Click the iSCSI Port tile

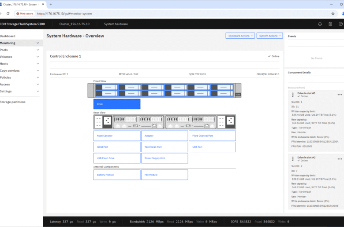click(117, 147)
